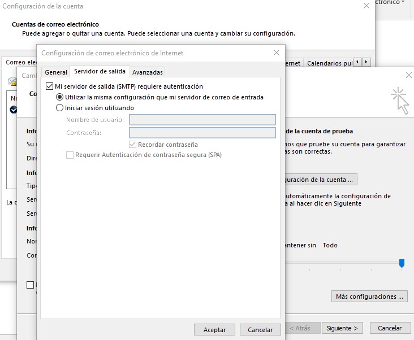Toggle Recordar contraseña checkbox
414x340 pixels.
click(x=132, y=145)
